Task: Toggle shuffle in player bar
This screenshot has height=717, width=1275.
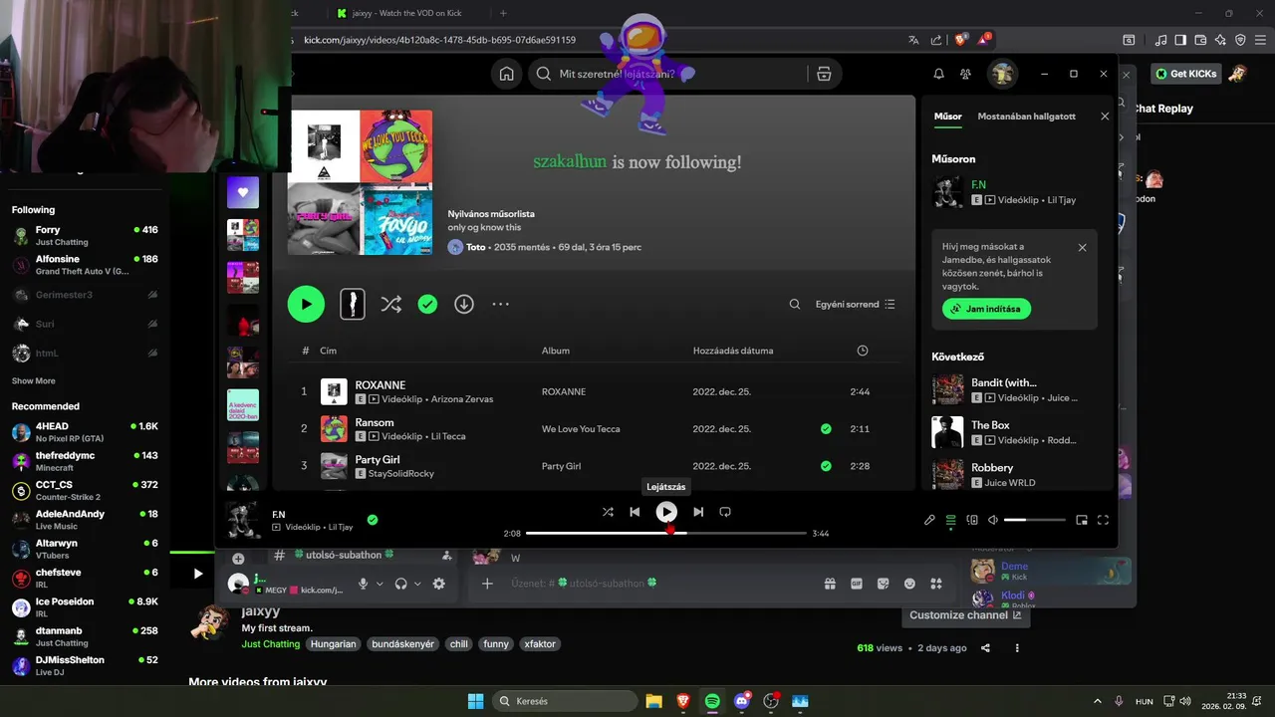Action: (x=608, y=512)
